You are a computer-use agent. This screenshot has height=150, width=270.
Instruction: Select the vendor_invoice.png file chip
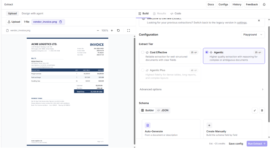coord(48,22)
